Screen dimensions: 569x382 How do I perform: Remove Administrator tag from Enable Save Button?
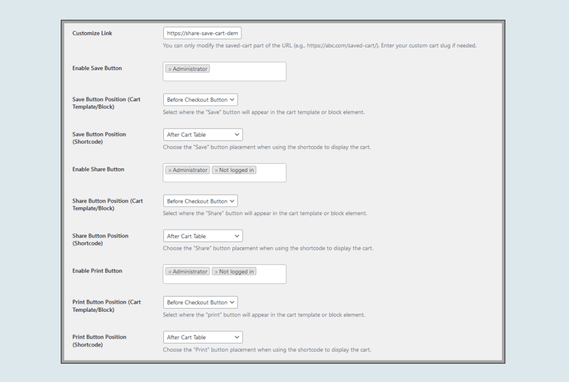coord(170,69)
